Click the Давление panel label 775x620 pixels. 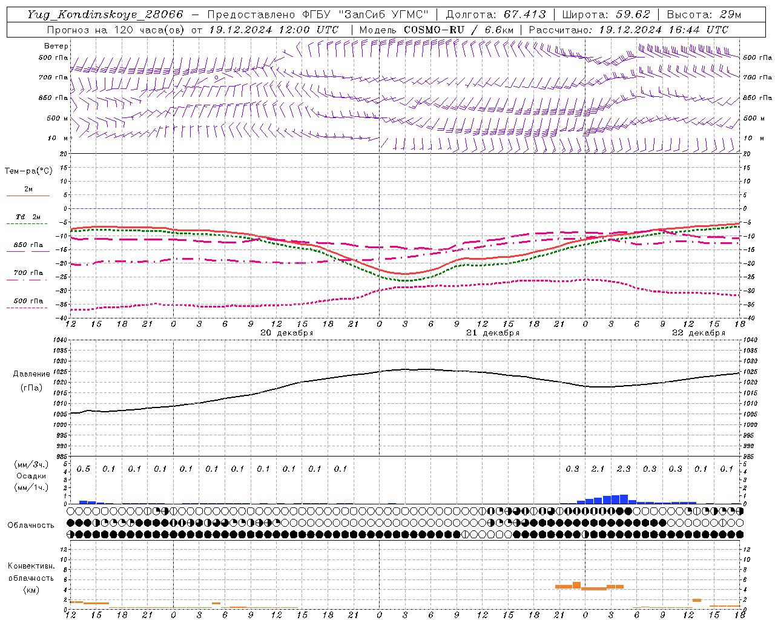coord(31,374)
